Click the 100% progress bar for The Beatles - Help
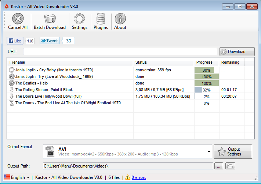Screen dimensions: 261x184 (x=207, y=83)
